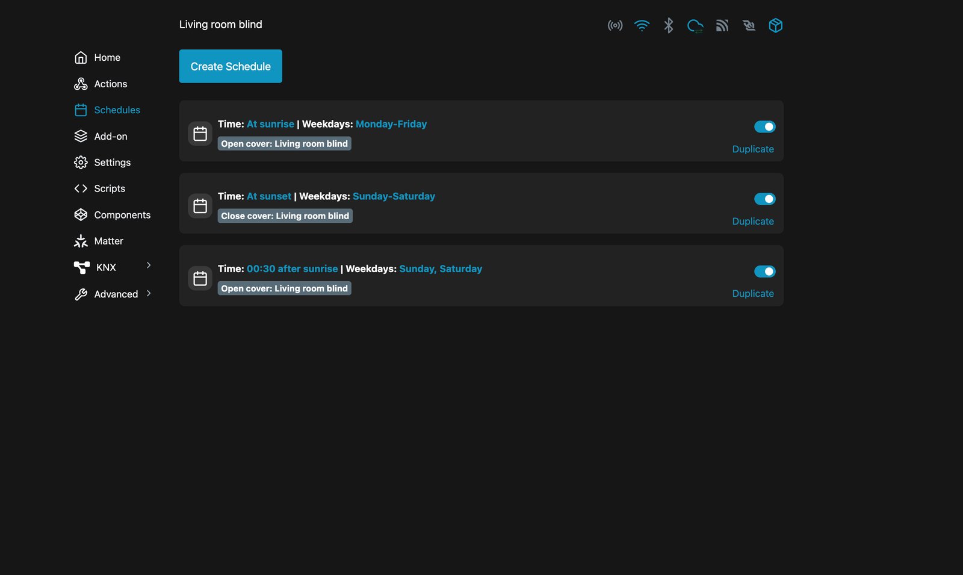Go to Actions in the sidebar

pyautogui.click(x=111, y=84)
